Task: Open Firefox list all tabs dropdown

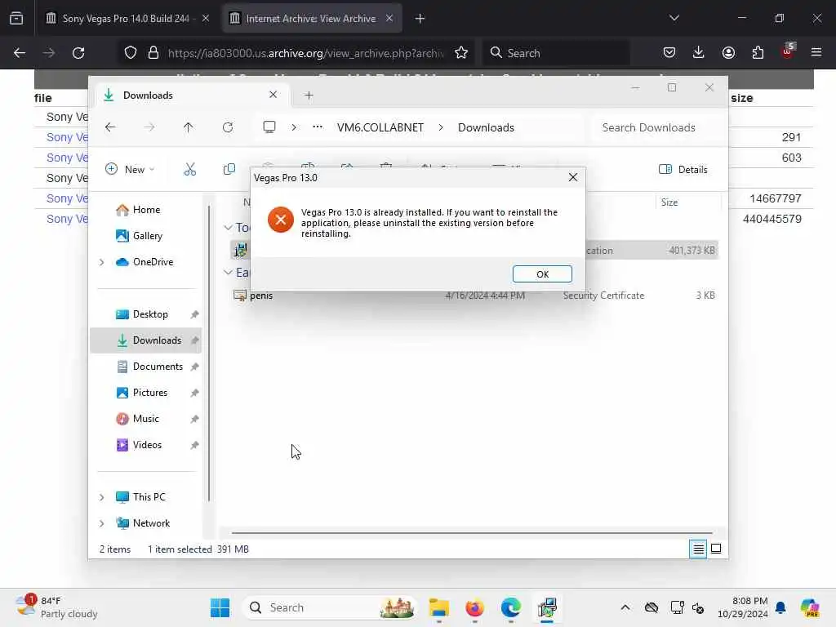Action: point(674,18)
